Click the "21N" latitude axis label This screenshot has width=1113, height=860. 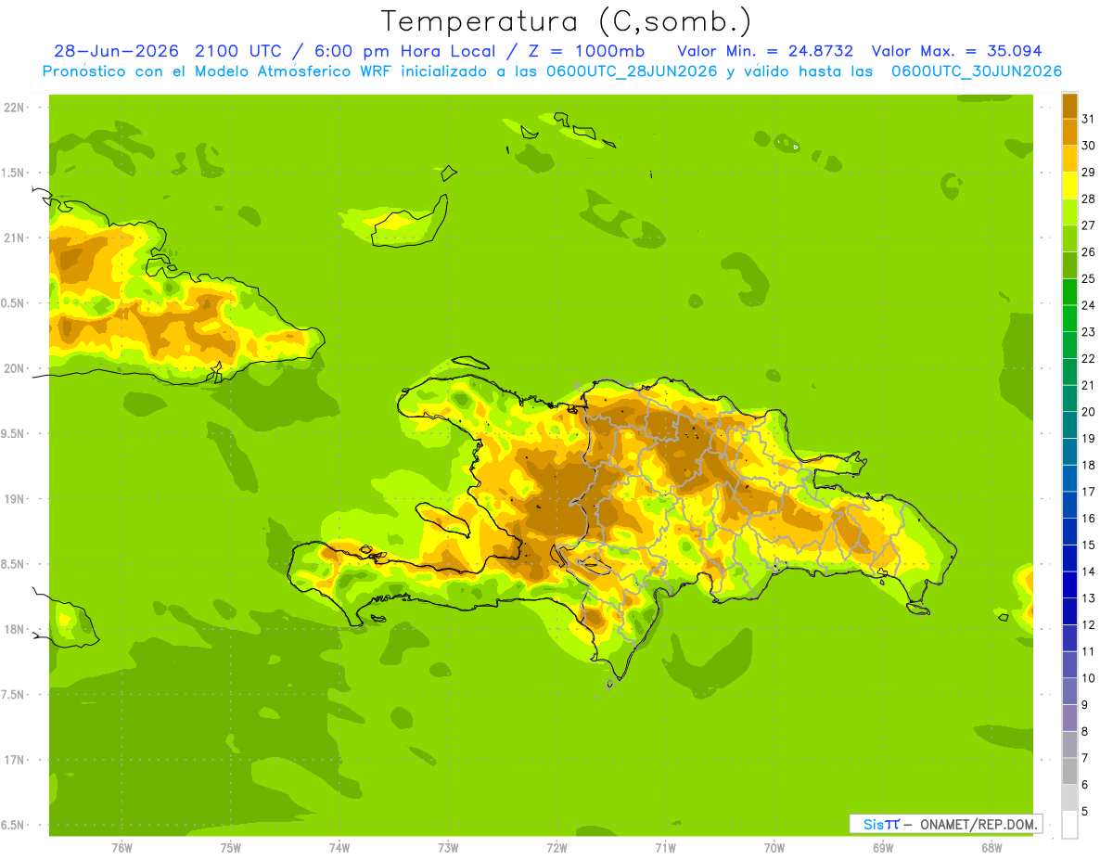pyautogui.click(x=14, y=237)
